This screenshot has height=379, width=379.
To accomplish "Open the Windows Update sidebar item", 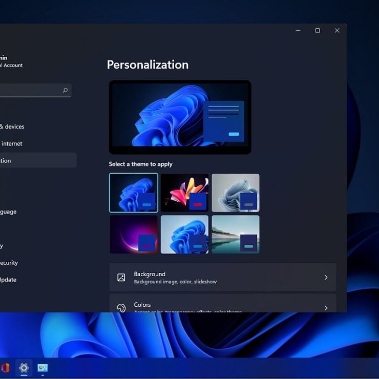I will [x=8, y=280].
